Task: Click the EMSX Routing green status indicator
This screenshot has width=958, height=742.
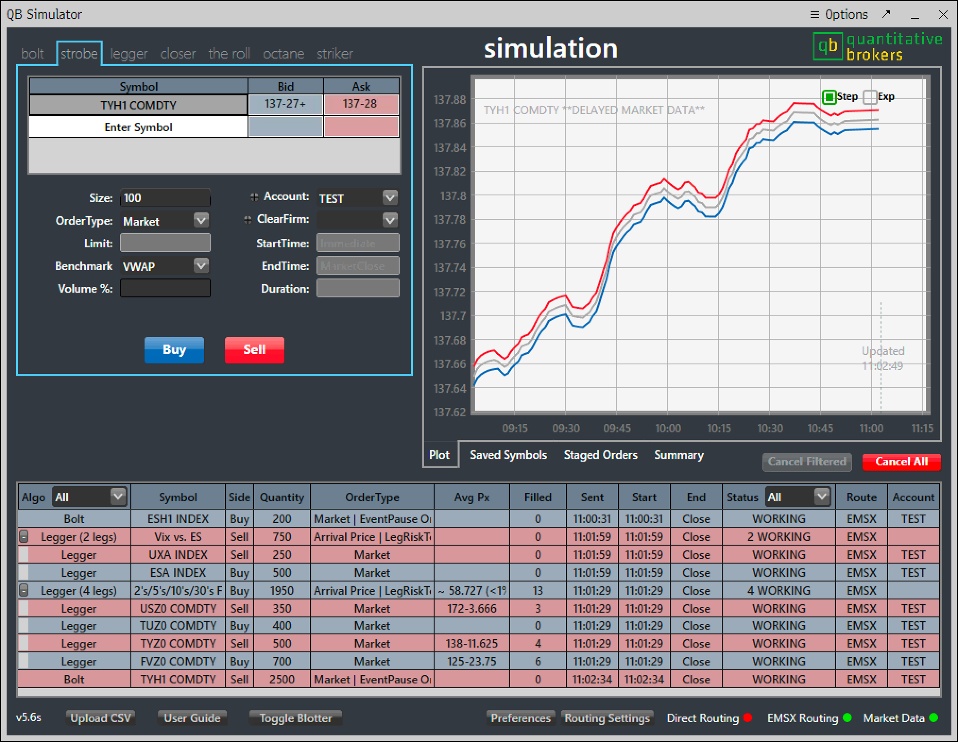Action: [847, 718]
